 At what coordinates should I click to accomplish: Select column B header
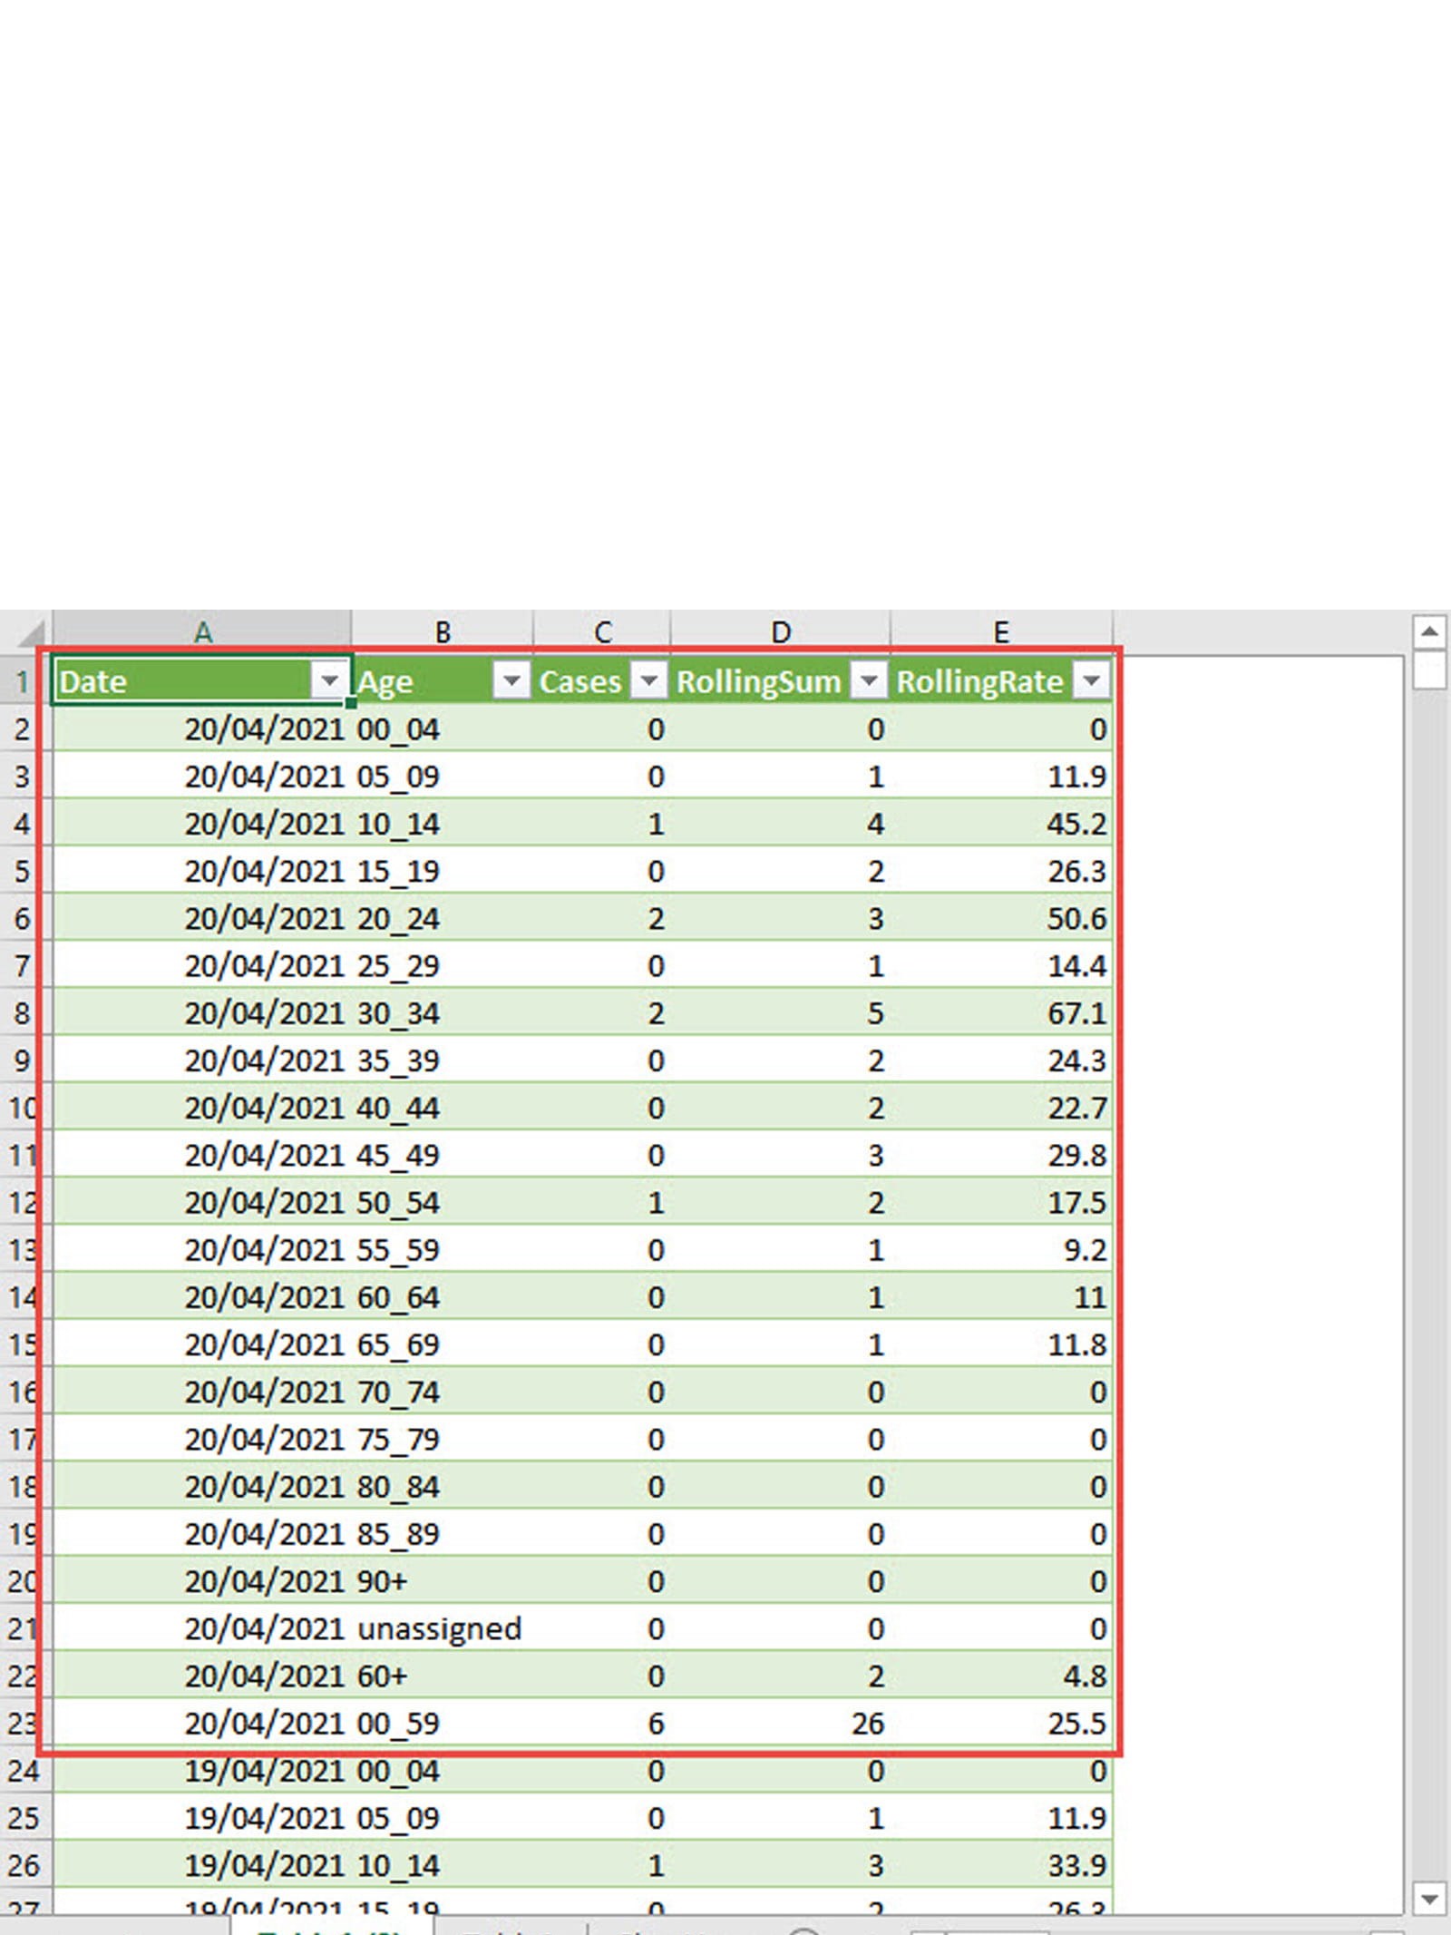pos(443,631)
